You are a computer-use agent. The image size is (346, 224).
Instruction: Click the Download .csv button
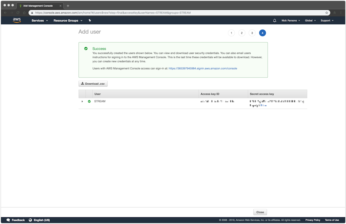(93, 84)
